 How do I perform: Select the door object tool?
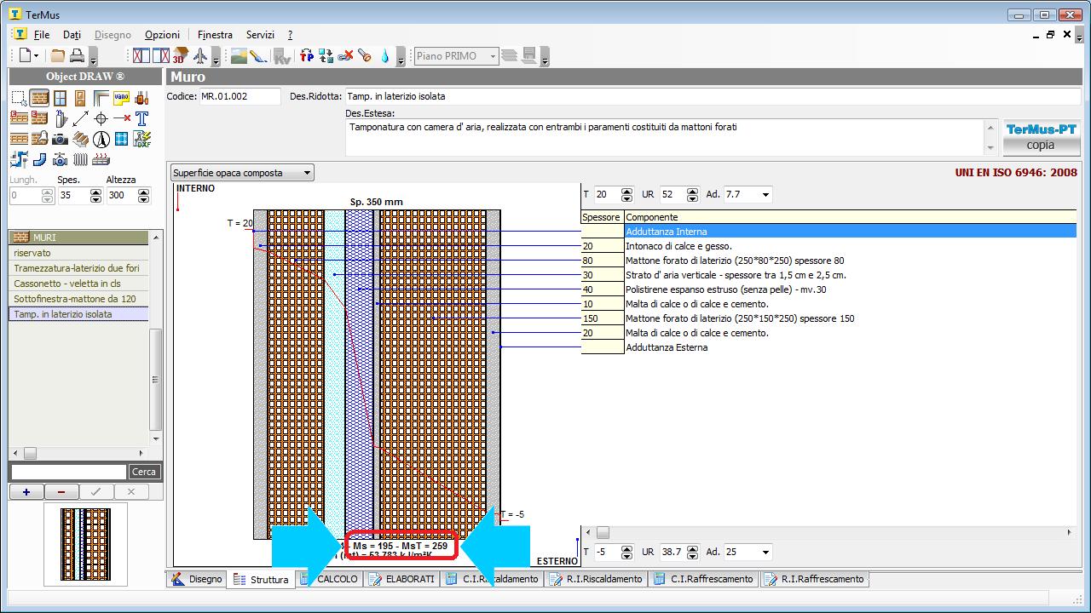click(80, 98)
